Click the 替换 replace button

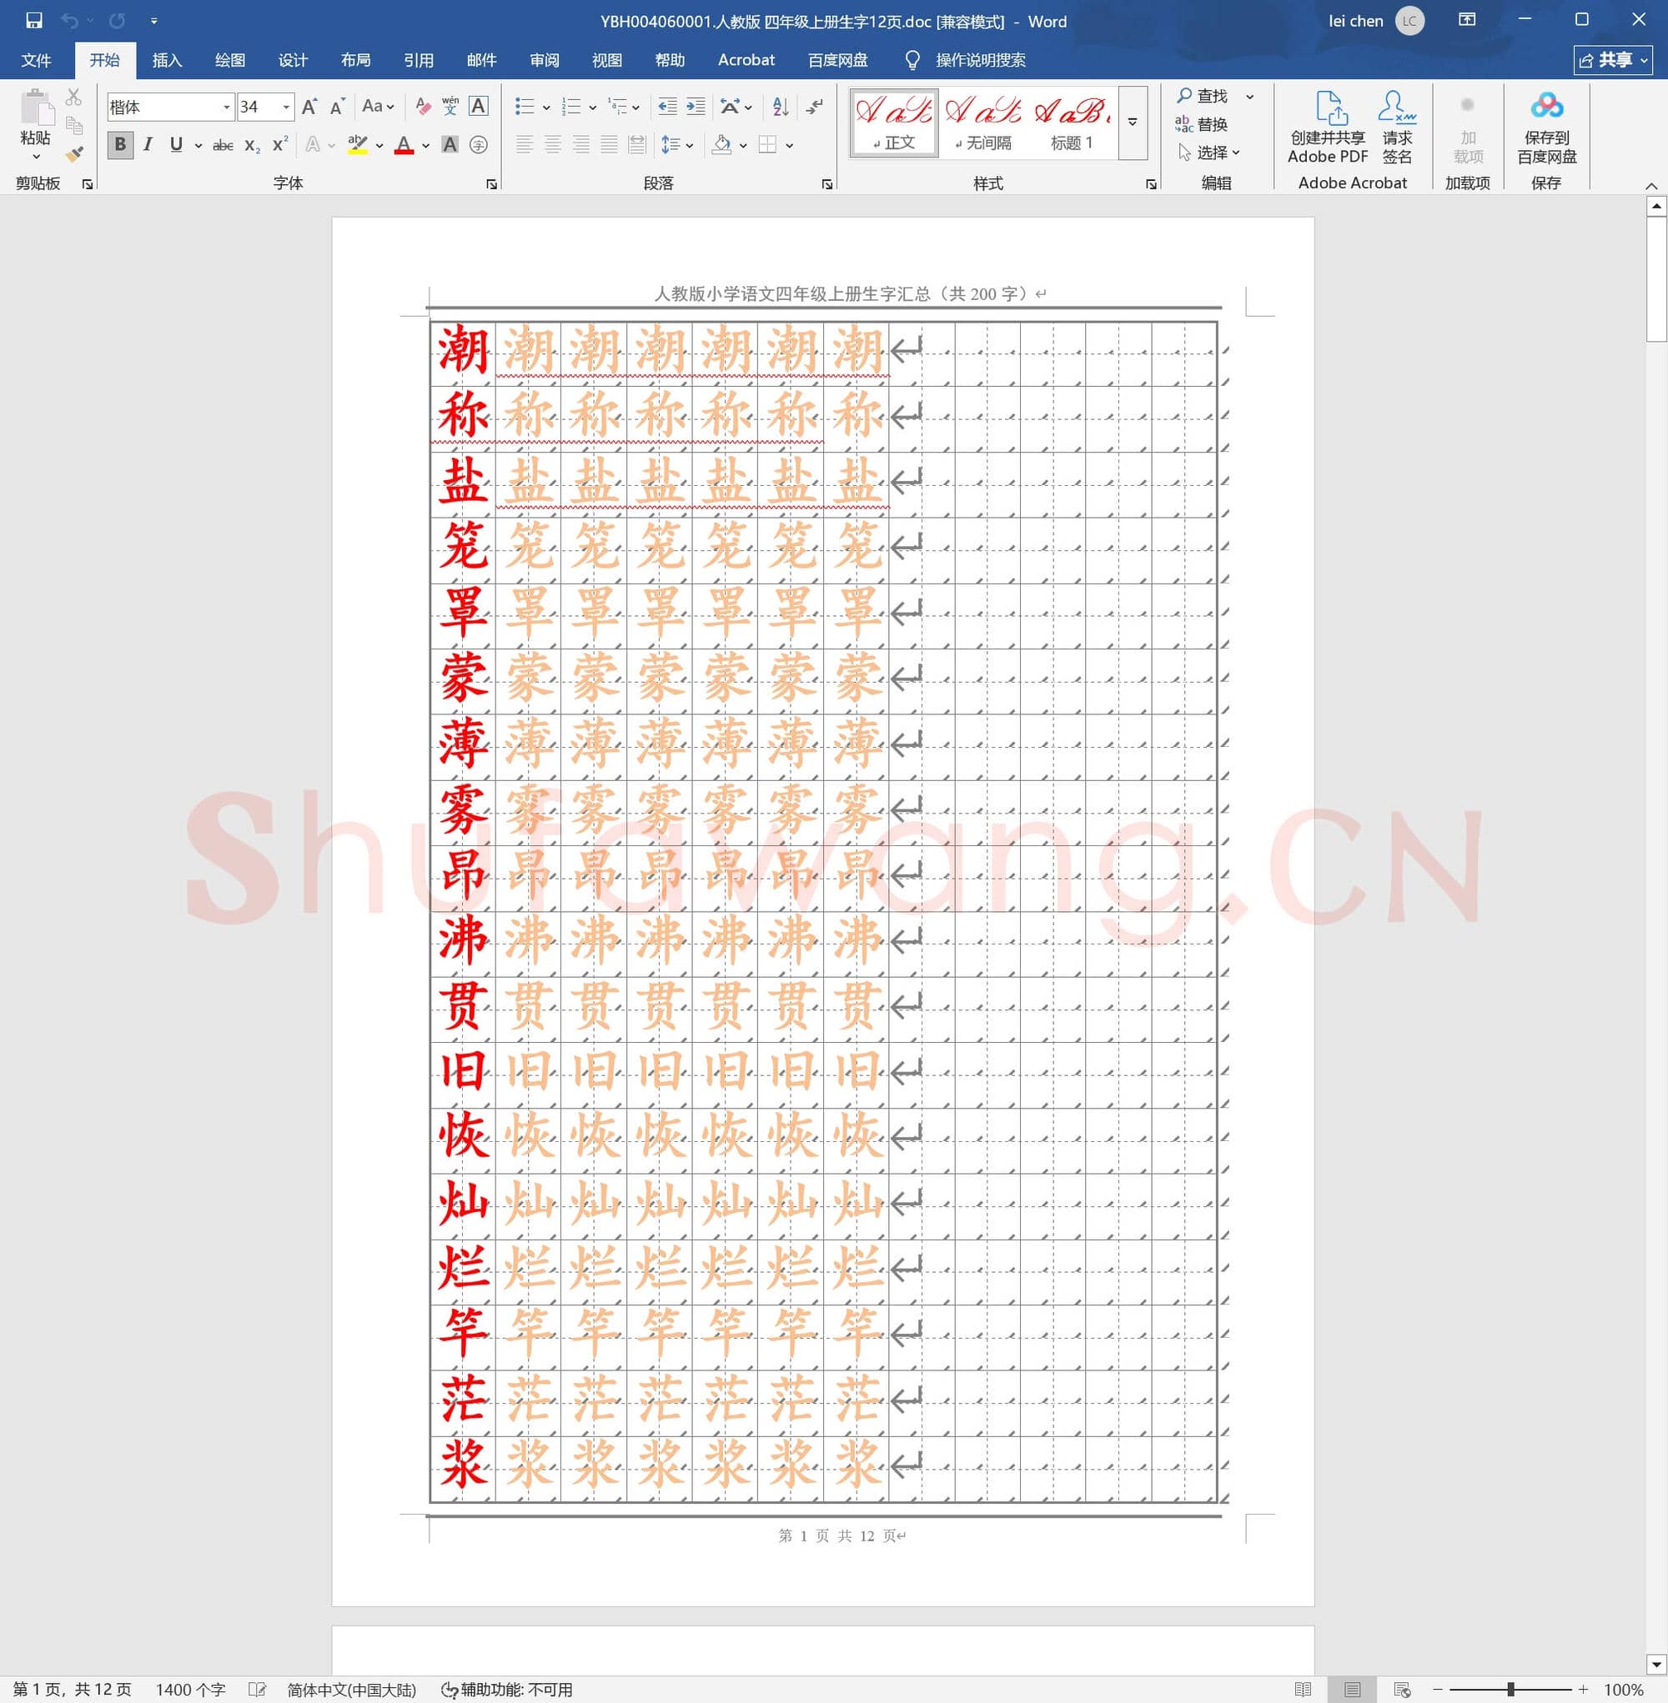coord(1202,124)
